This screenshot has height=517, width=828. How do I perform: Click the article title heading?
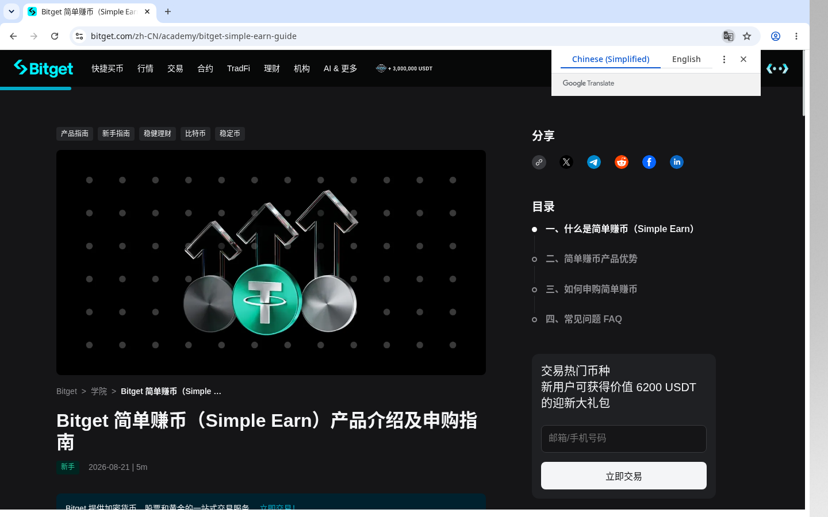pyautogui.click(x=267, y=431)
